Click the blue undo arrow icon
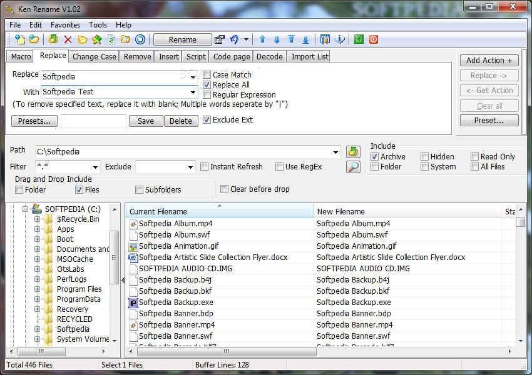This screenshot has width=532, height=375. pos(235,39)
